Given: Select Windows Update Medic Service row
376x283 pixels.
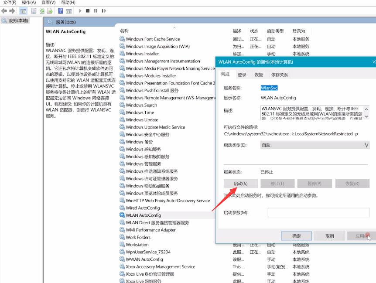Looking at the screenshot, I should pyautogui.click(x=155, y=127).
